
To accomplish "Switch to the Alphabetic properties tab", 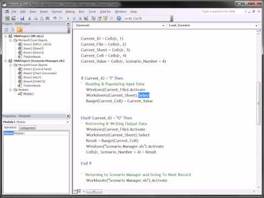I will 10,128.
